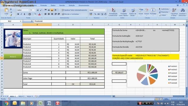
Task: Click the percent style icon
Action: (95, 14)
